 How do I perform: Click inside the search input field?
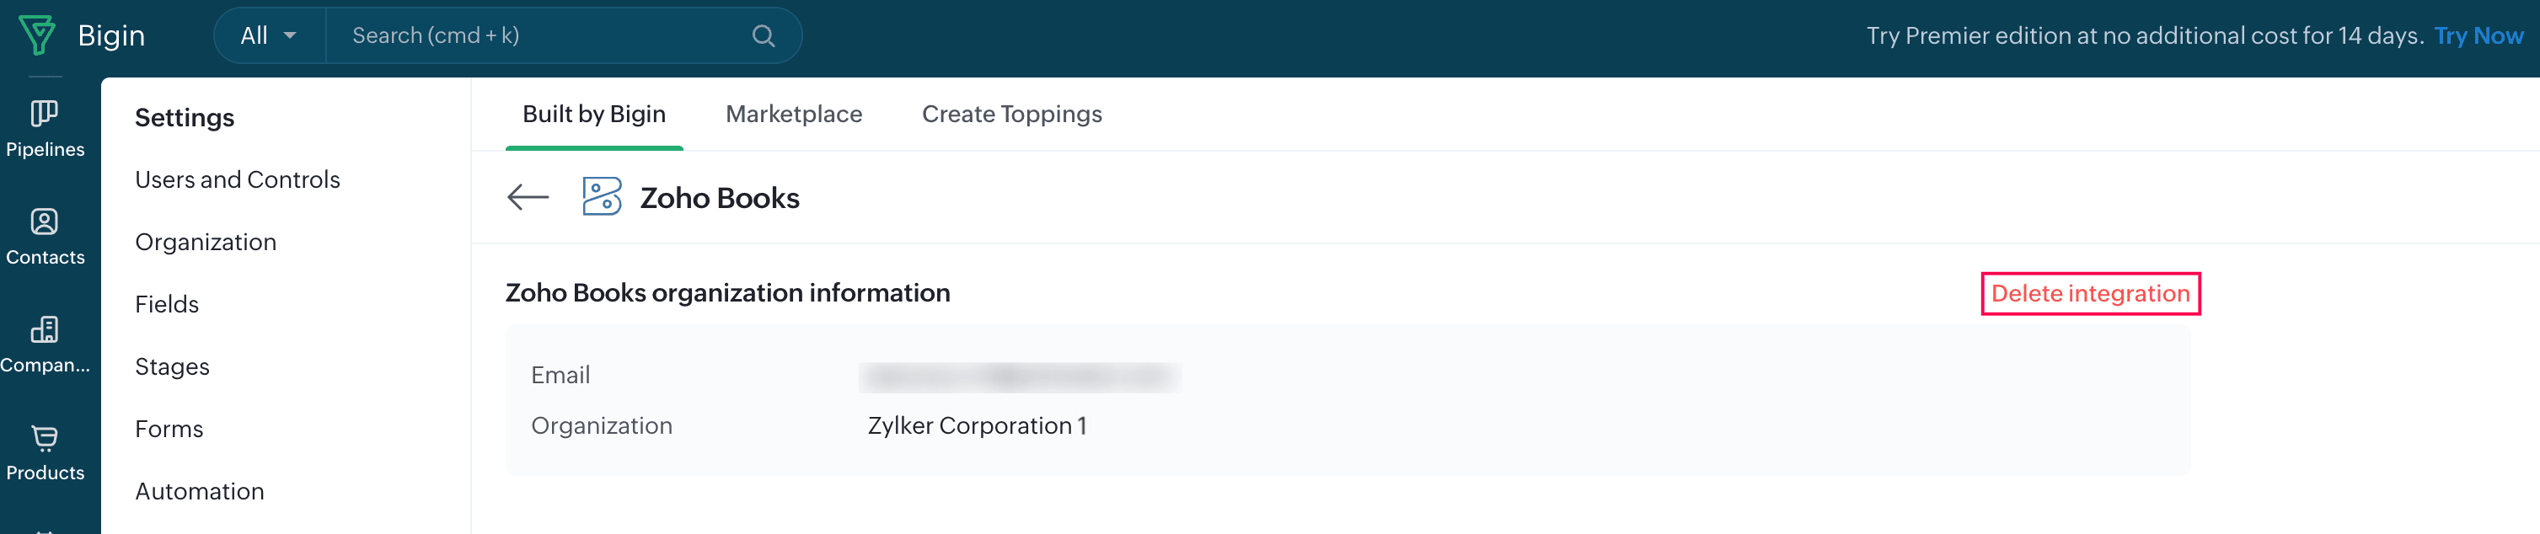512,35
